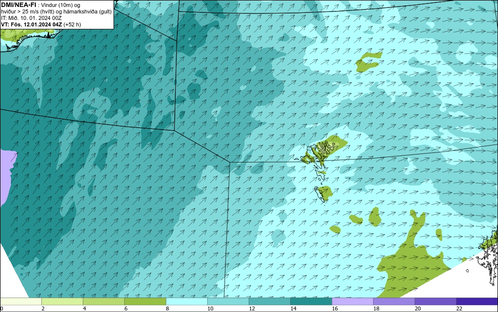Click the legend label "0"
Screen dimensions: 498x312
pyautogui.click(x=1, y=309)
